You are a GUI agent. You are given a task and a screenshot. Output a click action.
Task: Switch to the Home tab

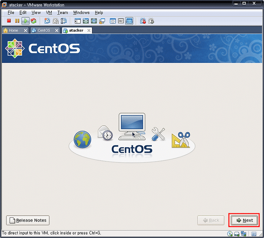[14, 31]
